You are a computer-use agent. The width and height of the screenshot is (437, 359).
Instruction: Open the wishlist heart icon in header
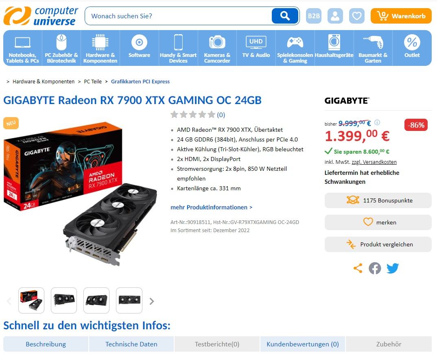[x=356, y=16]
